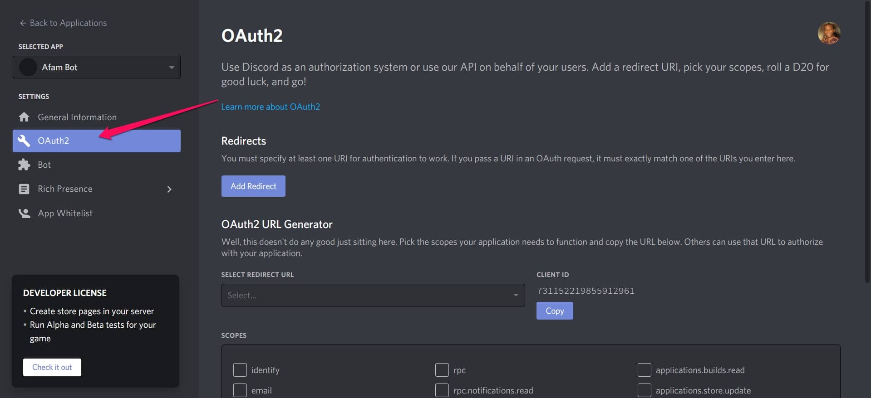
Task: Open the Bot settings page
Action: [97, 165]
